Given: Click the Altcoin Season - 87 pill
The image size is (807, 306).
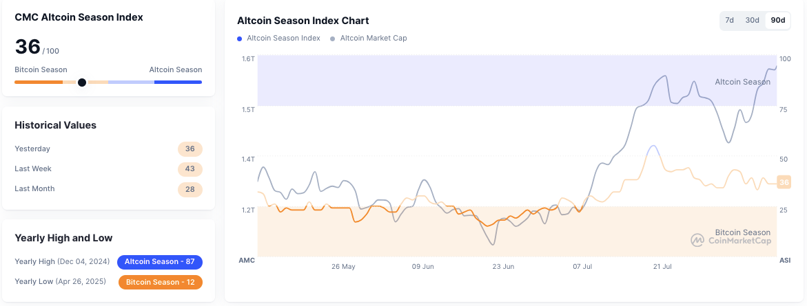Looking at the screenshot, I should point(160,262).
